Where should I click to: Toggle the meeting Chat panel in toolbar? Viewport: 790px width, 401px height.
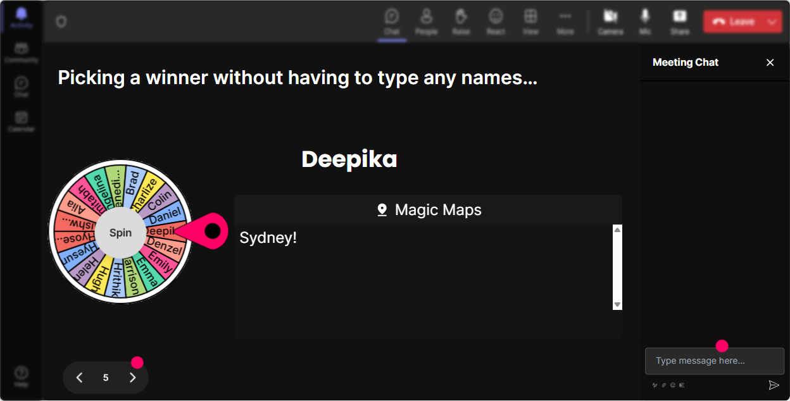pyautogui.click(x=392, y=22)
